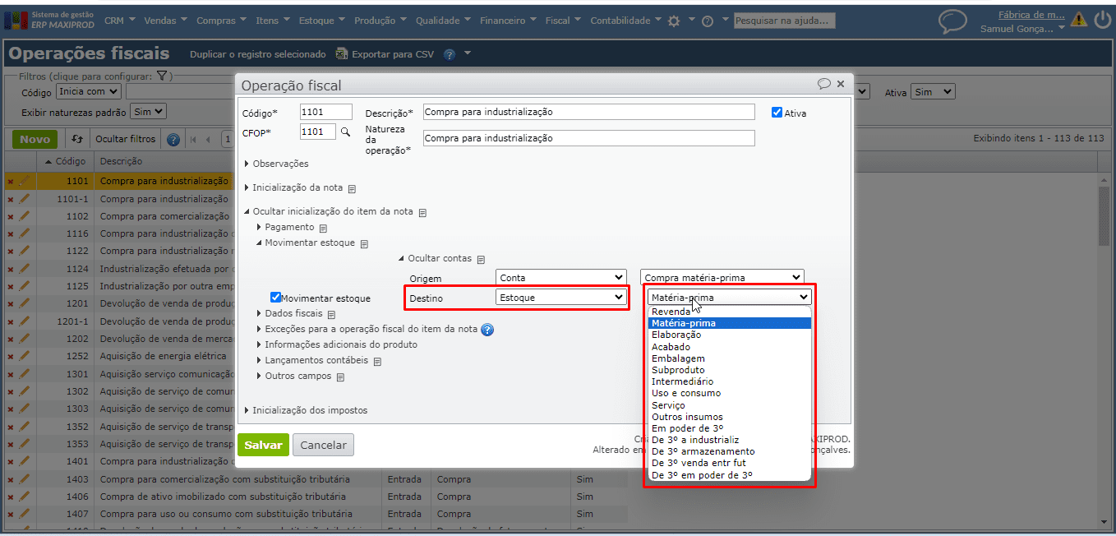Click the CFOP search magnifier icon
This screenshot has height=536, width=1116.
(346, 132)
